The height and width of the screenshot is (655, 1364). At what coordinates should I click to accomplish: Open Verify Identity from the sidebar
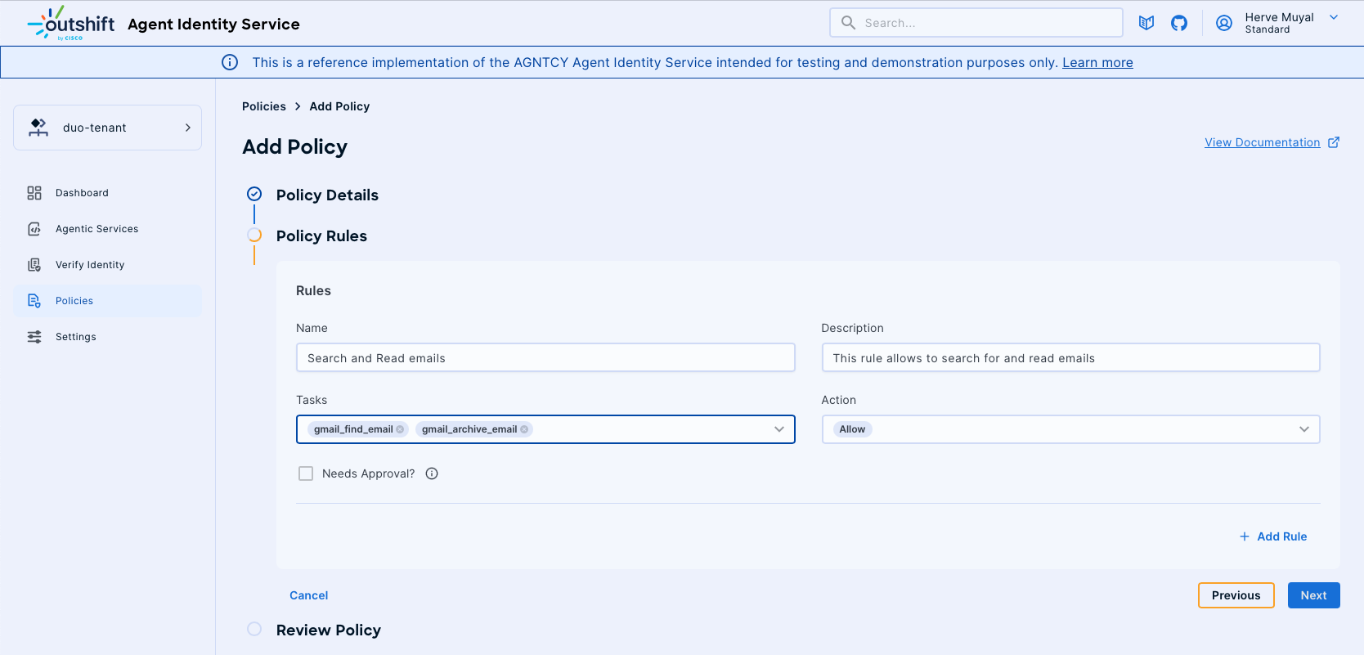[x=90, y=265]
